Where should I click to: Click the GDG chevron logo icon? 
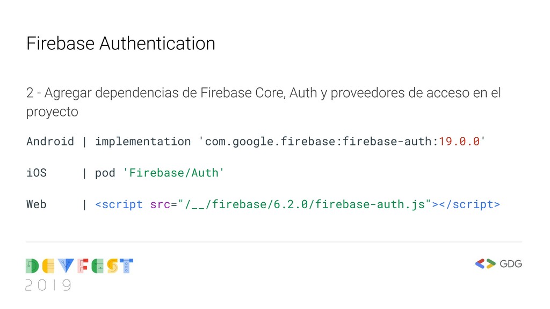485,263
